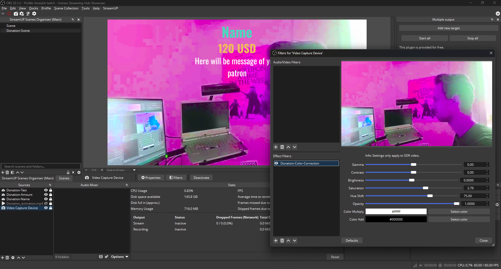The width and height of the screenshot is (501, 269).
Task: Click Start all in Multiple output
Action: [x=425, y=38]
